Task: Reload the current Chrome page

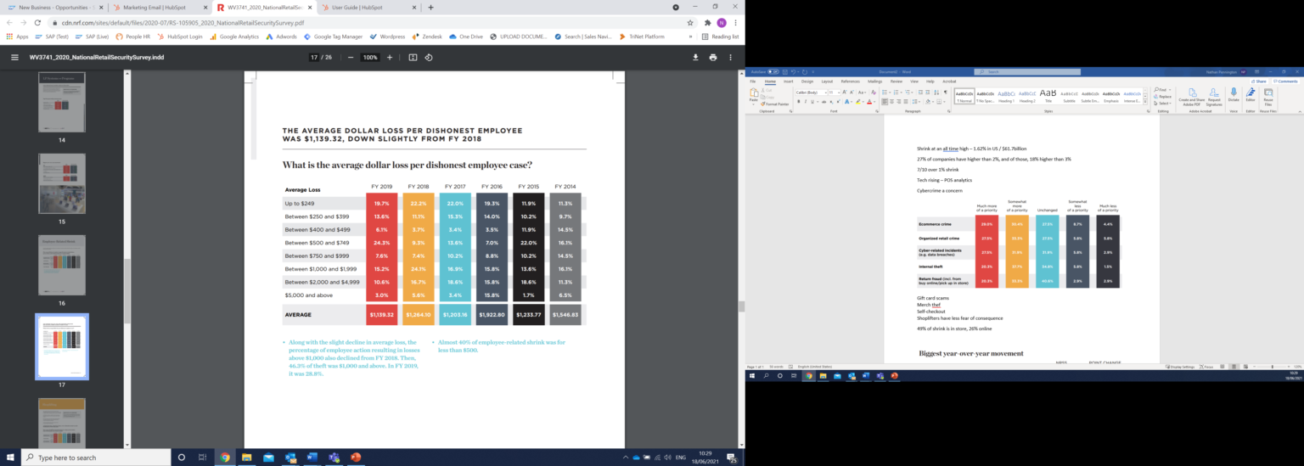Action: coord(37,23)
